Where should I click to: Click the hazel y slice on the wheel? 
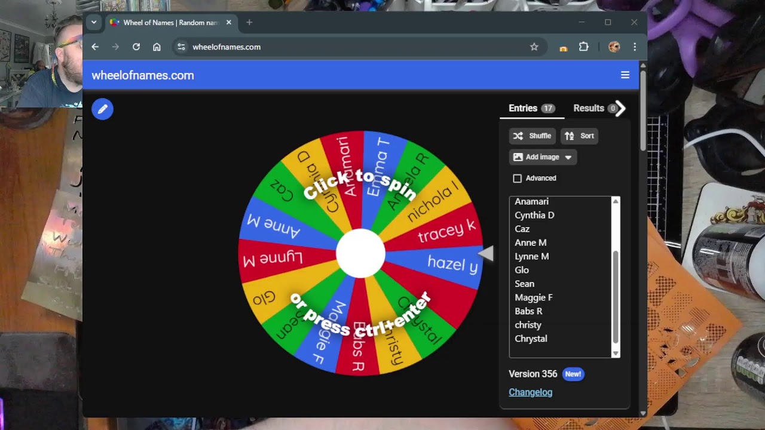pos(452,263)
